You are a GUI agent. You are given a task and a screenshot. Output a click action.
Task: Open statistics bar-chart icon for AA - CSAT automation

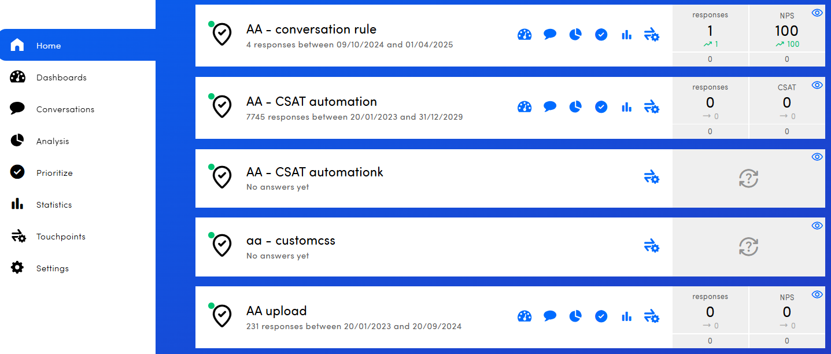click(626, 107)
